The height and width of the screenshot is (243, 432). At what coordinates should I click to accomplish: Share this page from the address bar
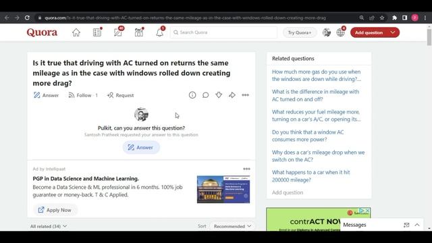click(x=372, y=18)
